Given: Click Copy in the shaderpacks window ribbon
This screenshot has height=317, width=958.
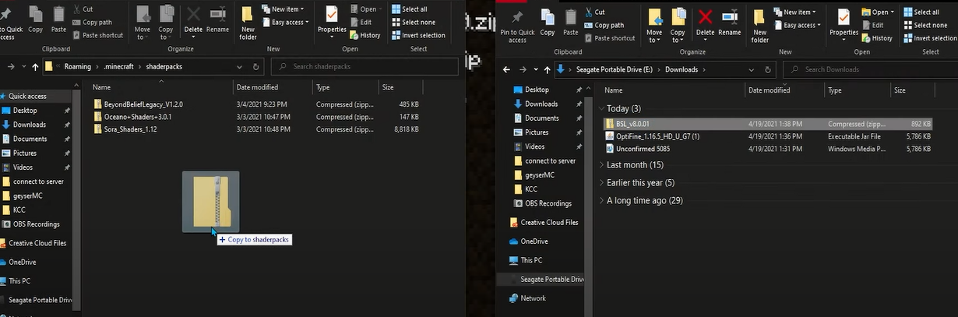Looking at the screenshot, I should click(35, 19).
